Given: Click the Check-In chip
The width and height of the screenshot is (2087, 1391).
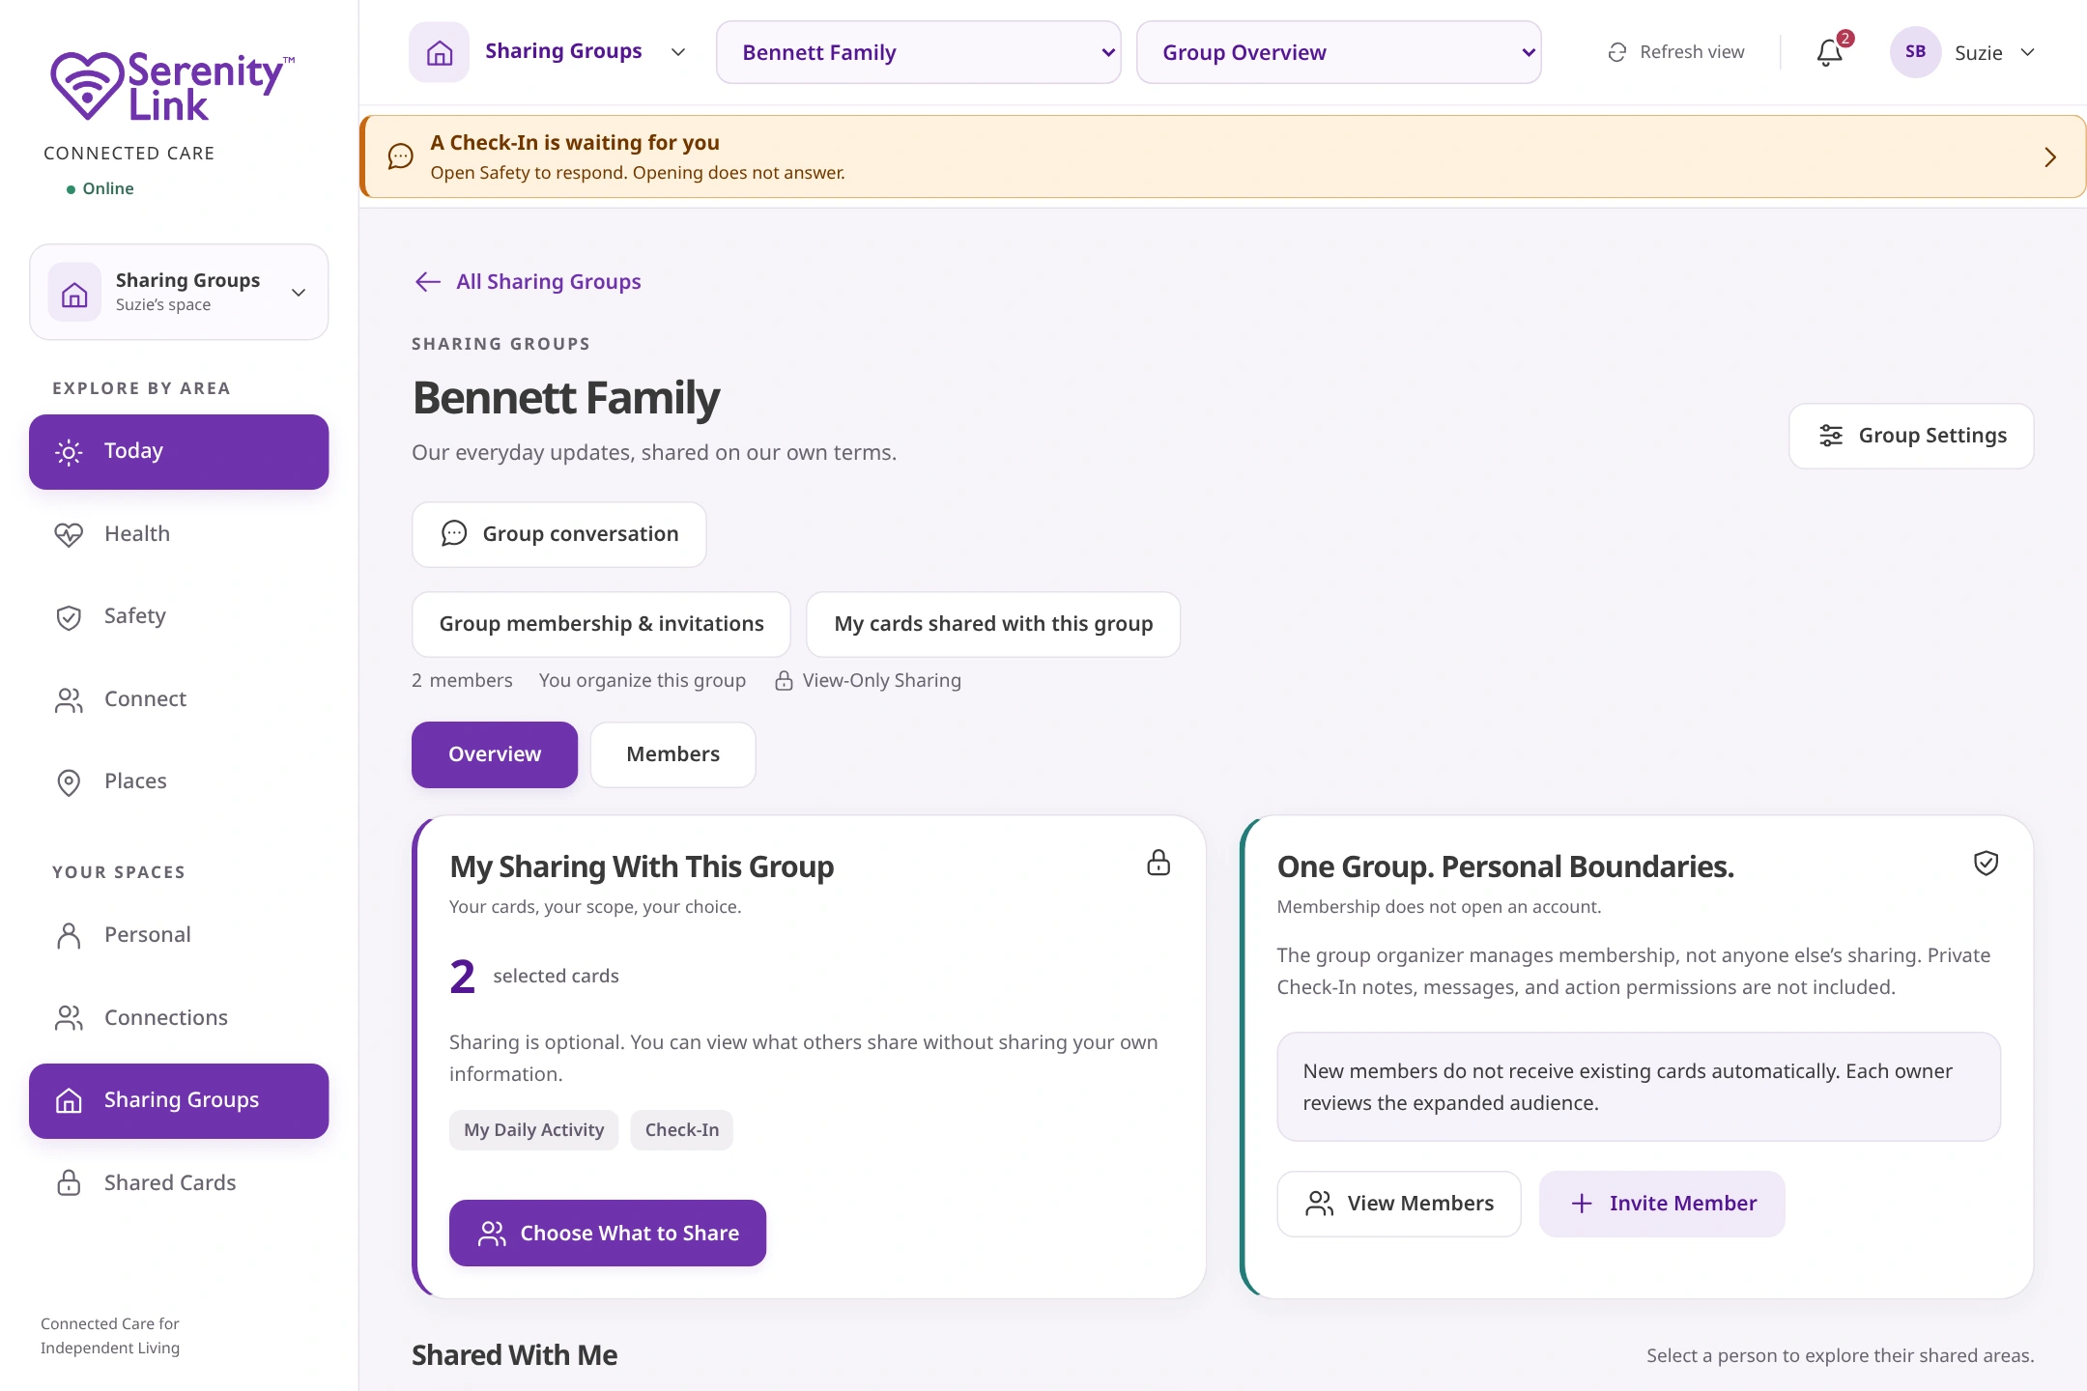Looking at the screenshot, I should (681, 1130).
